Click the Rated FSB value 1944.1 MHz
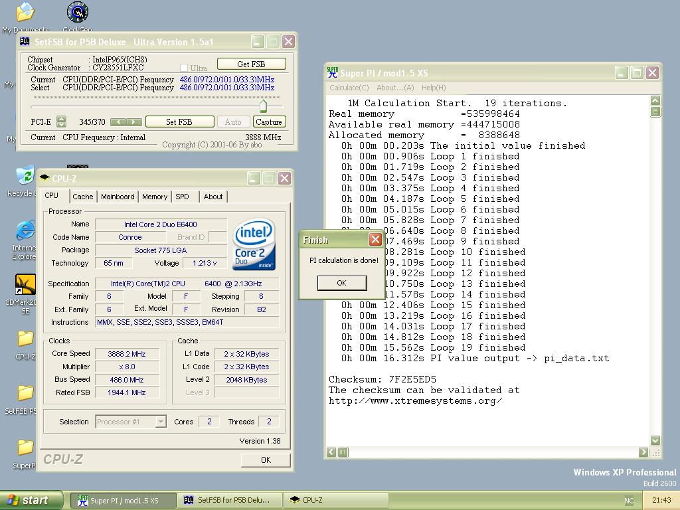The width and height of the screenshot is (680, 510). click(x=127, y=392)
